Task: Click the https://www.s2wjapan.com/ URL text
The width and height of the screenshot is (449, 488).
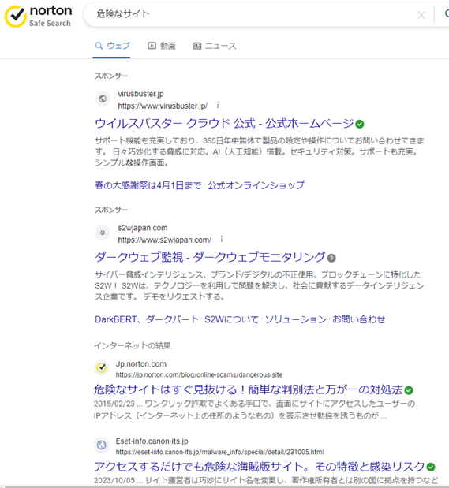Action: 164,240
